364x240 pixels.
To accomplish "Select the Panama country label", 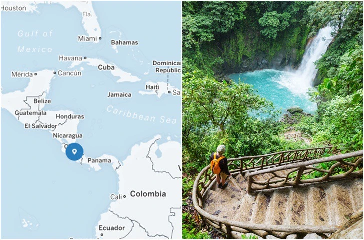I will click(99, 160).
